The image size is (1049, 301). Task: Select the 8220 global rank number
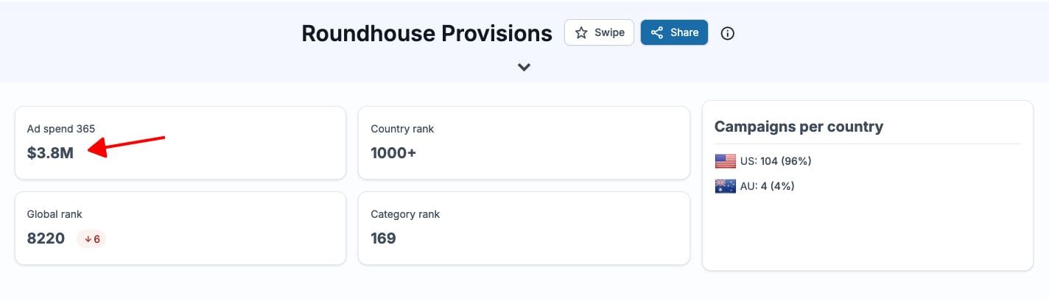pos(46,238)
